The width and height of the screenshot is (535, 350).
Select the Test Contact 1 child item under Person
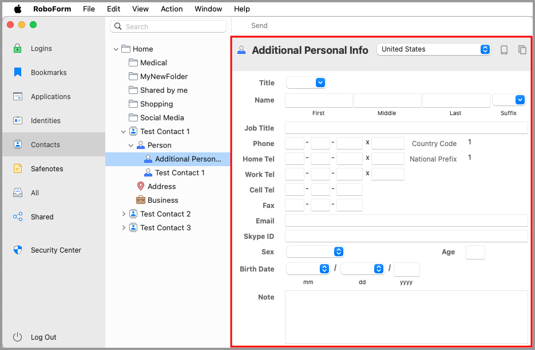(x=180, y=173)
